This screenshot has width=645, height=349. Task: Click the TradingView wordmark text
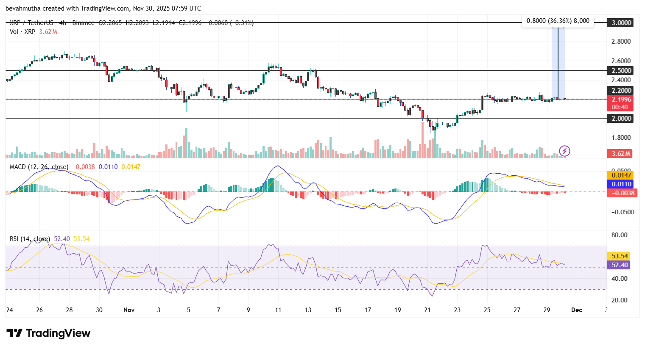[x=58, y=333]
